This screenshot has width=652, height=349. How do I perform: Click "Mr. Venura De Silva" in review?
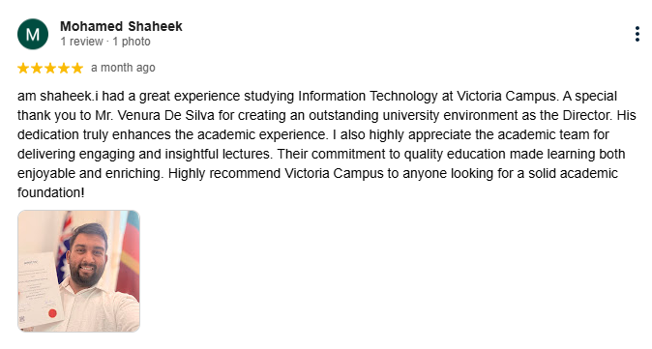pos(155,115)
